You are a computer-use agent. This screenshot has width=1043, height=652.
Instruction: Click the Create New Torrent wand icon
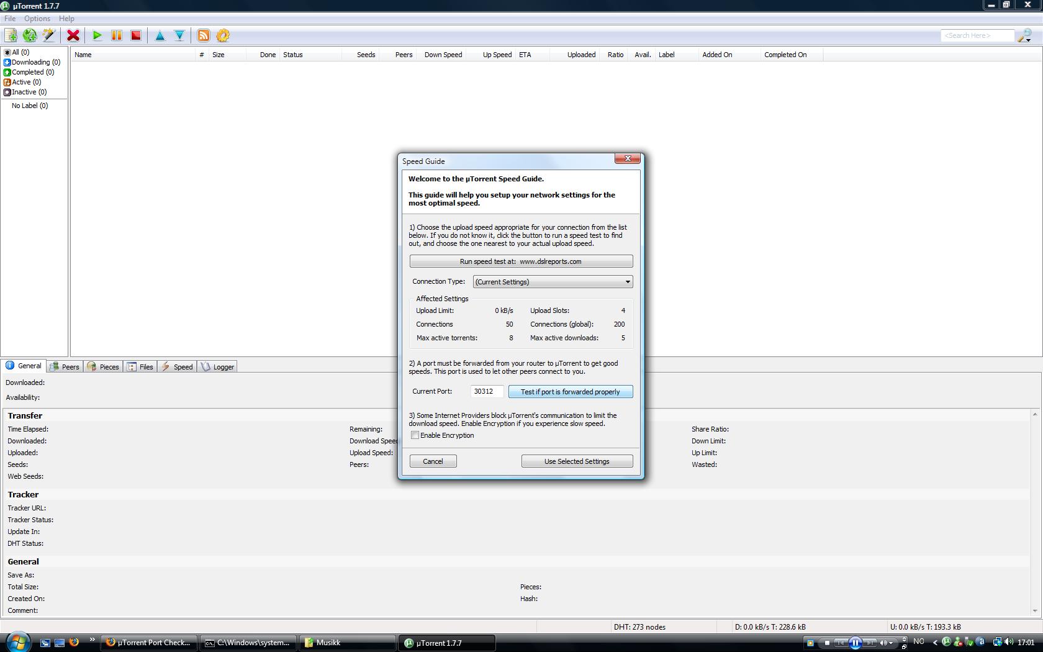(48, 35)
